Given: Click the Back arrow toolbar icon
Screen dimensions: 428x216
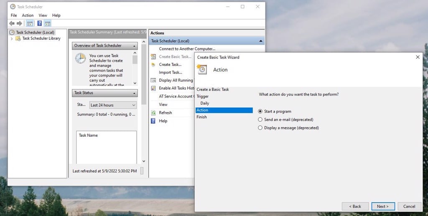Looking at the screenshot, I should 12,23.
